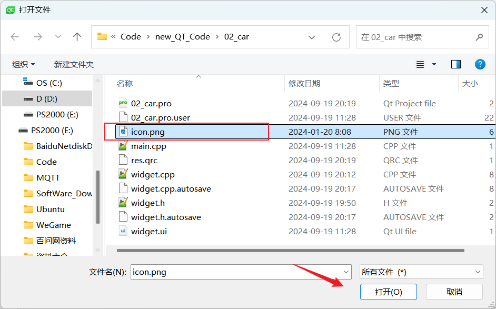Click the file list horizontal scrollbar
The image size is (496, 309).
(291, 251)
